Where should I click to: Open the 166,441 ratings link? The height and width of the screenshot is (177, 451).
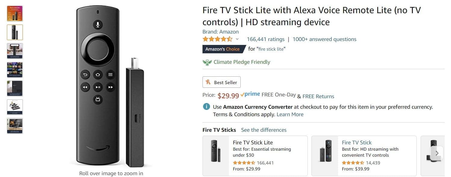point(266,39)
